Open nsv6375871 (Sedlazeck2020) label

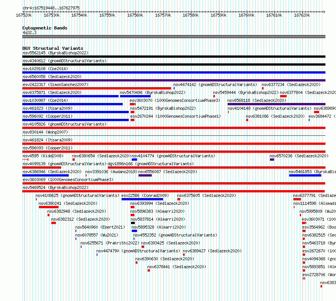point(52,92)
